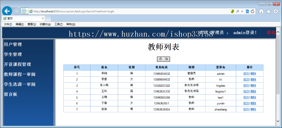
Task: Click 修改 for the yumin row
Action: (x=246, y=103)
